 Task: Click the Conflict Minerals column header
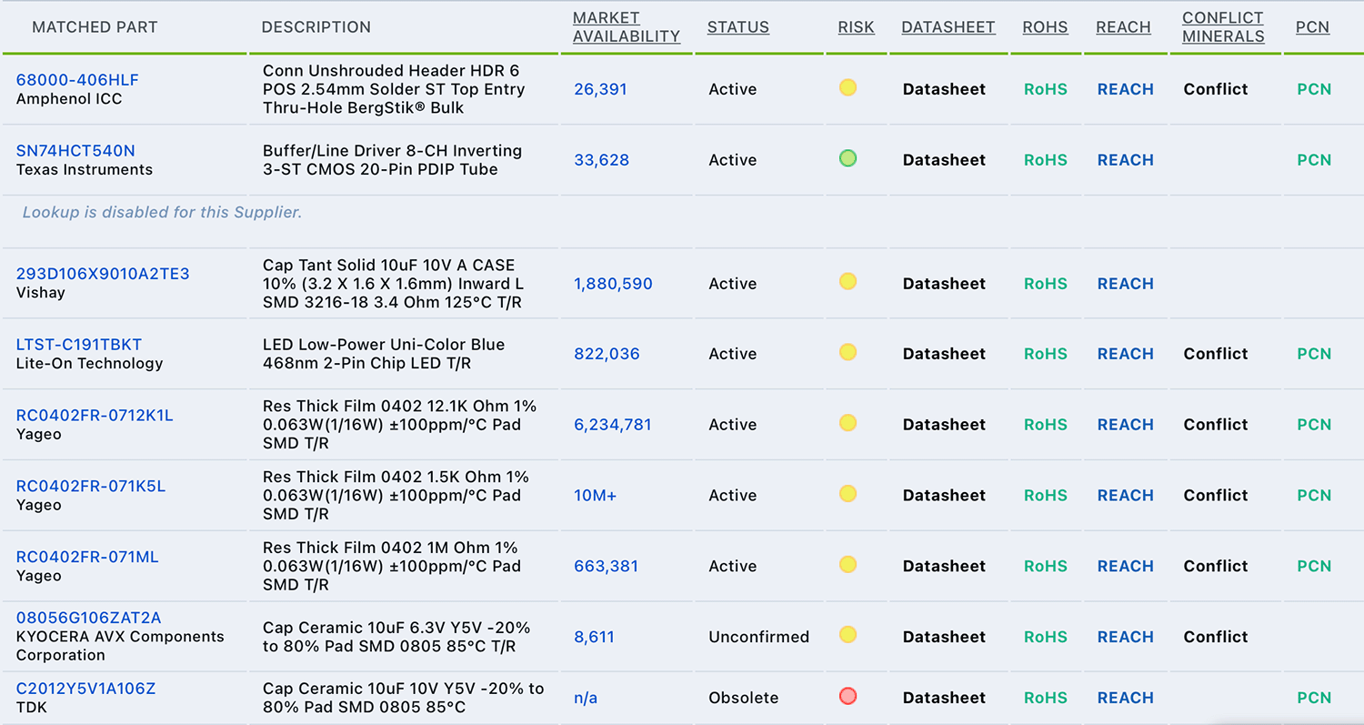pyautogui.click(x=1223, y=27)
